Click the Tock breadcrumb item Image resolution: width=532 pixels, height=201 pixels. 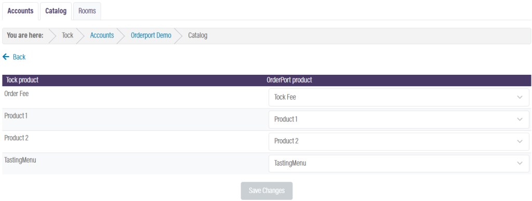point(68,35)
